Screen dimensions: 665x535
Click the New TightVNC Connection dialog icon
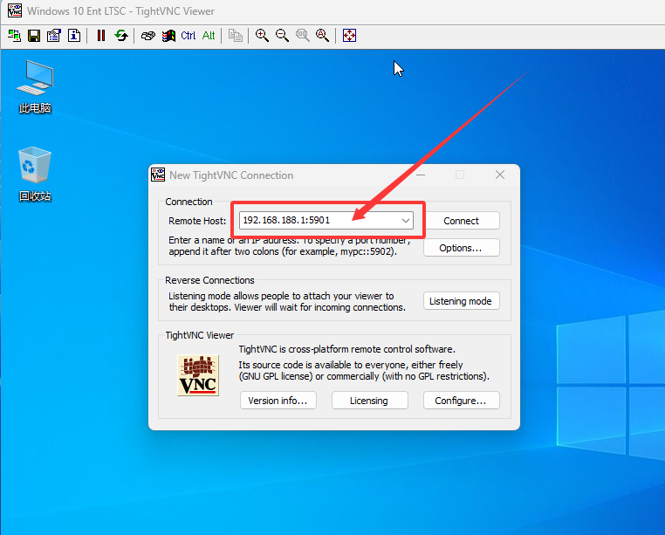coord(158,175)
